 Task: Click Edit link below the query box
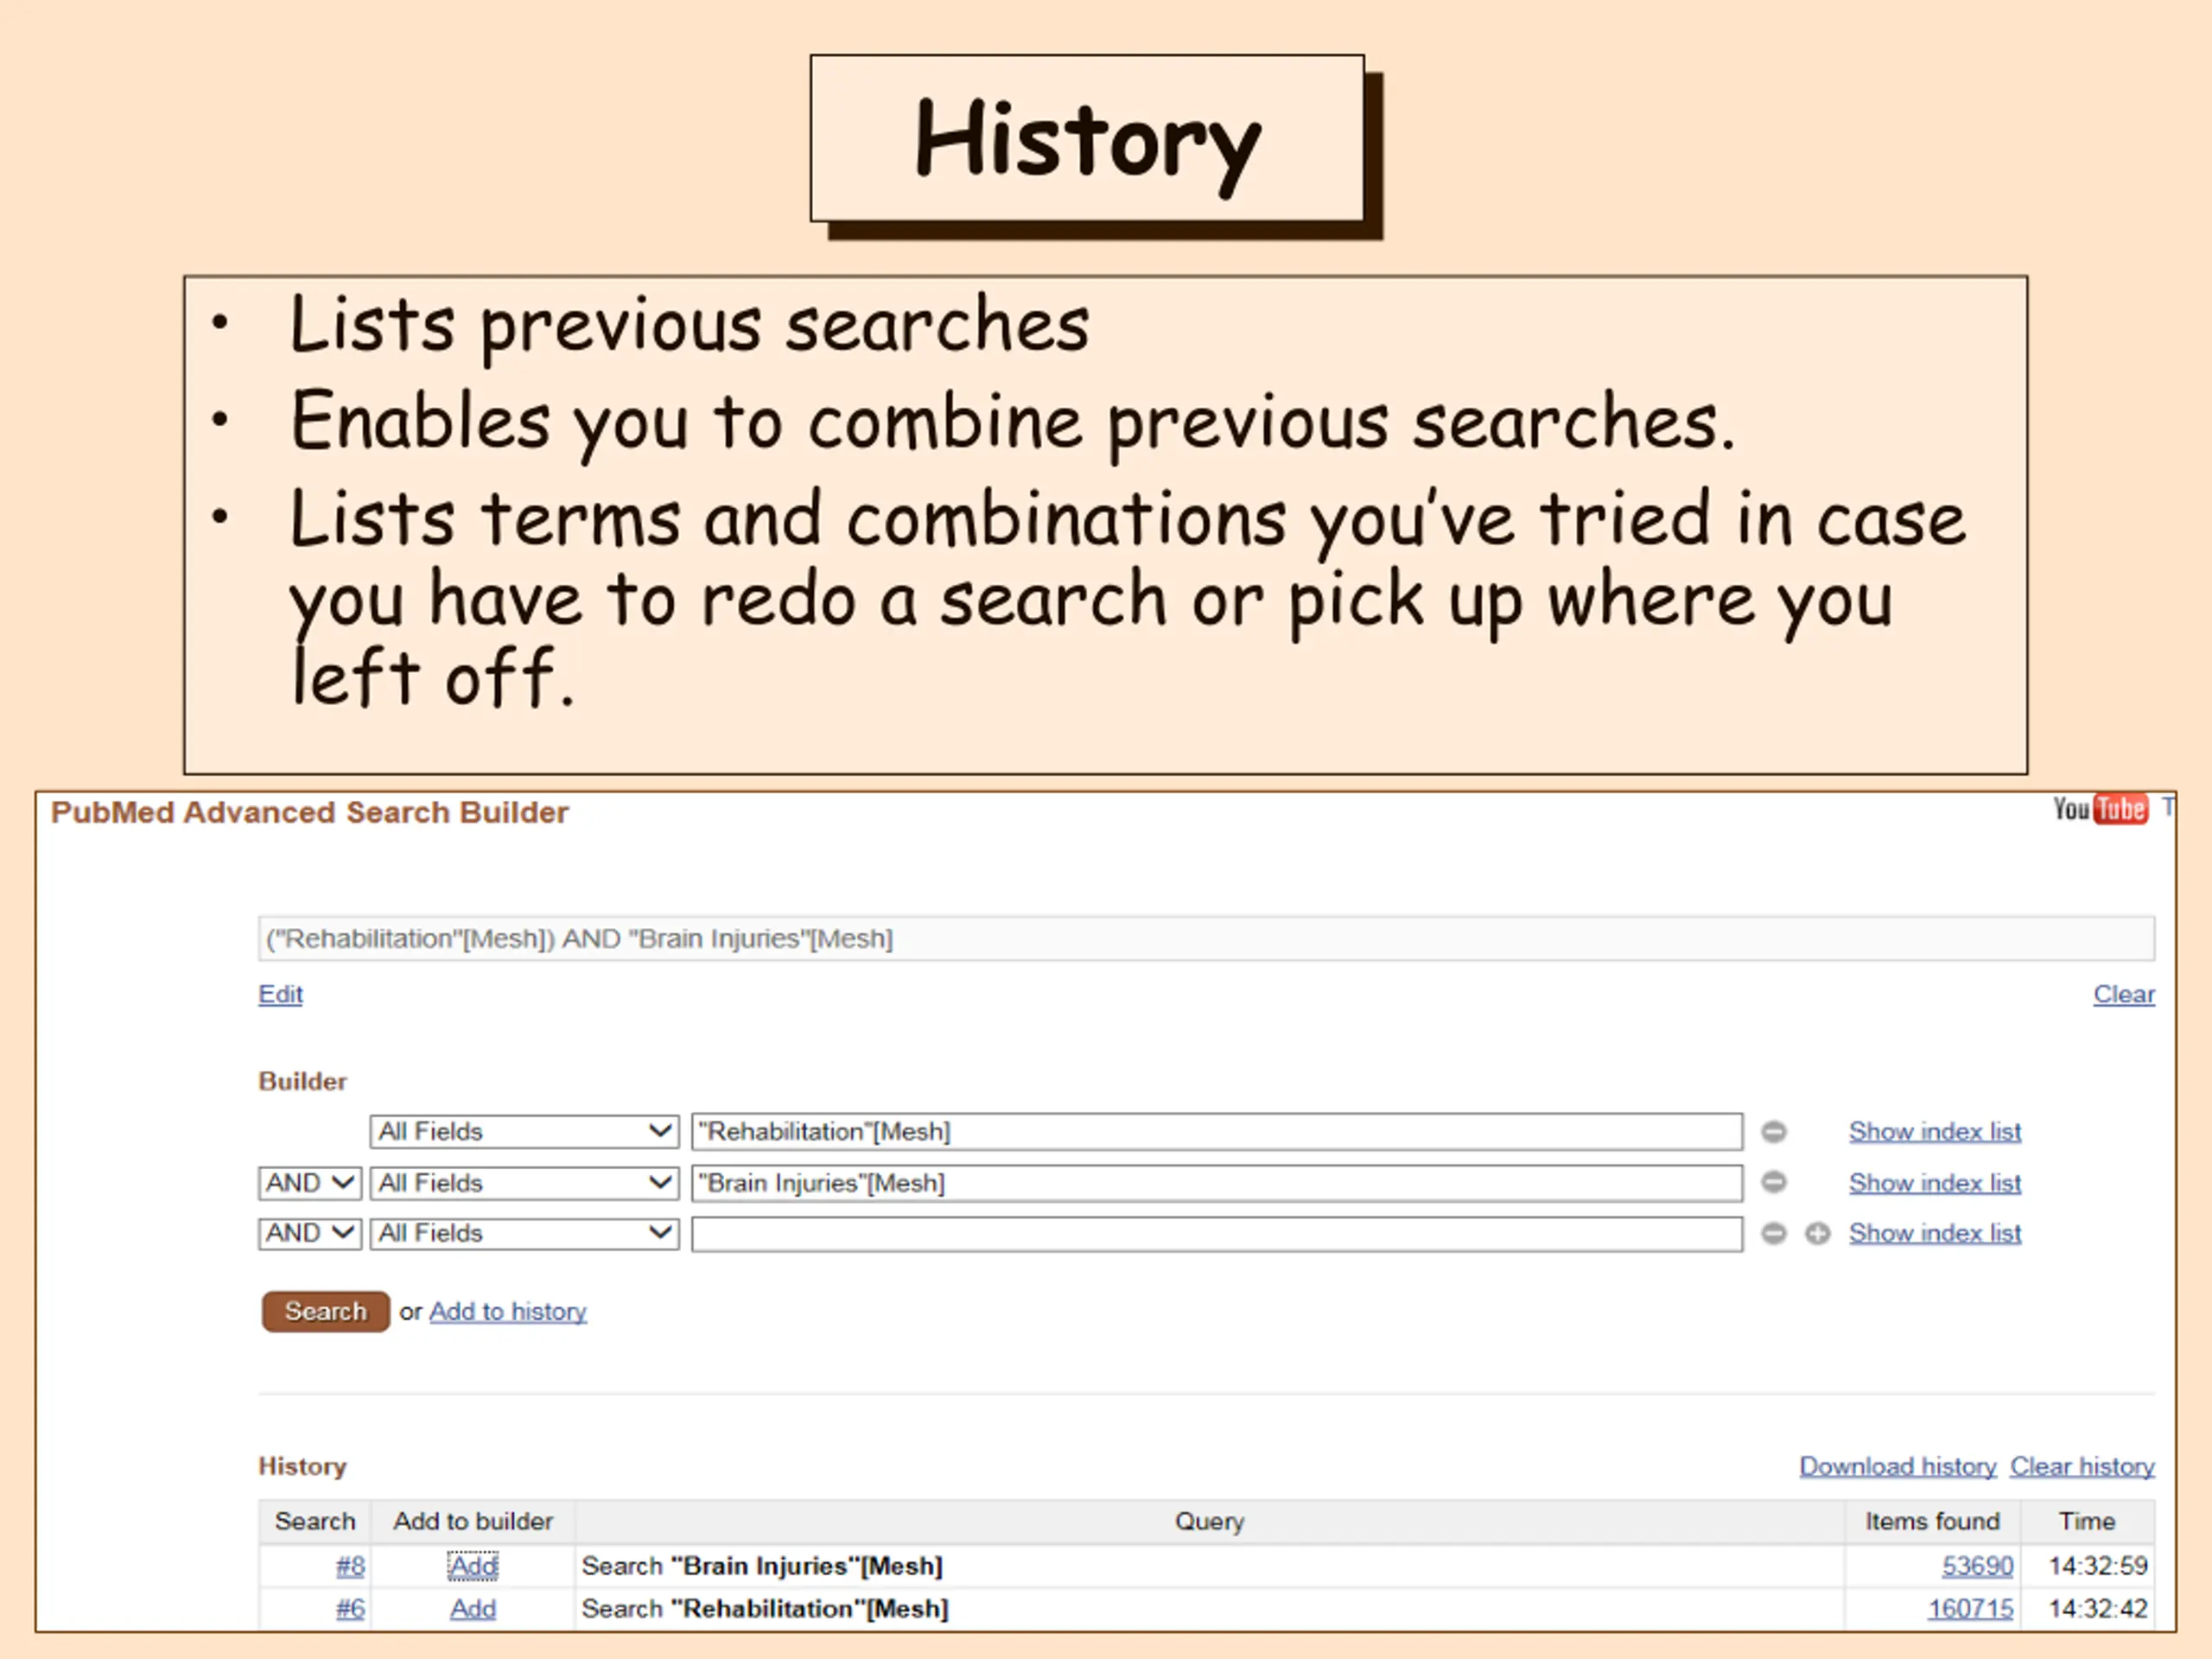(x=280, y=994)
